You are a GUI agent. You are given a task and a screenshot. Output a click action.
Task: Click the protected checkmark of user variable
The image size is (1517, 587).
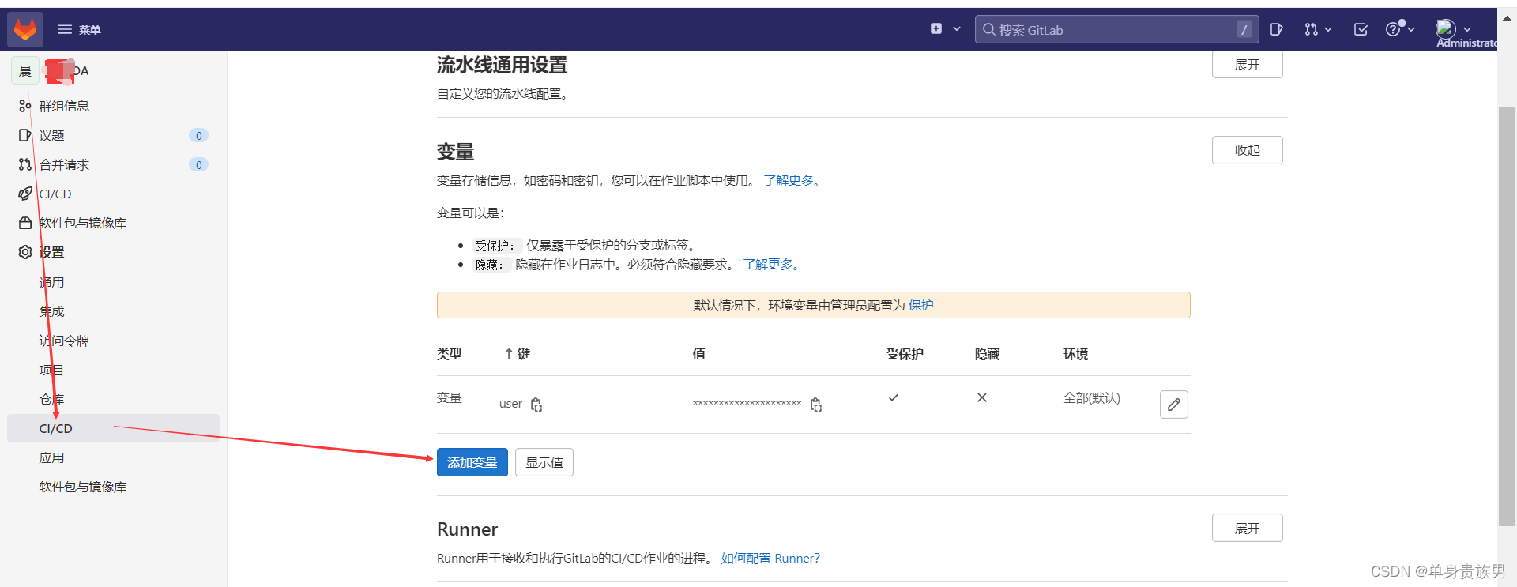[894, 397]
